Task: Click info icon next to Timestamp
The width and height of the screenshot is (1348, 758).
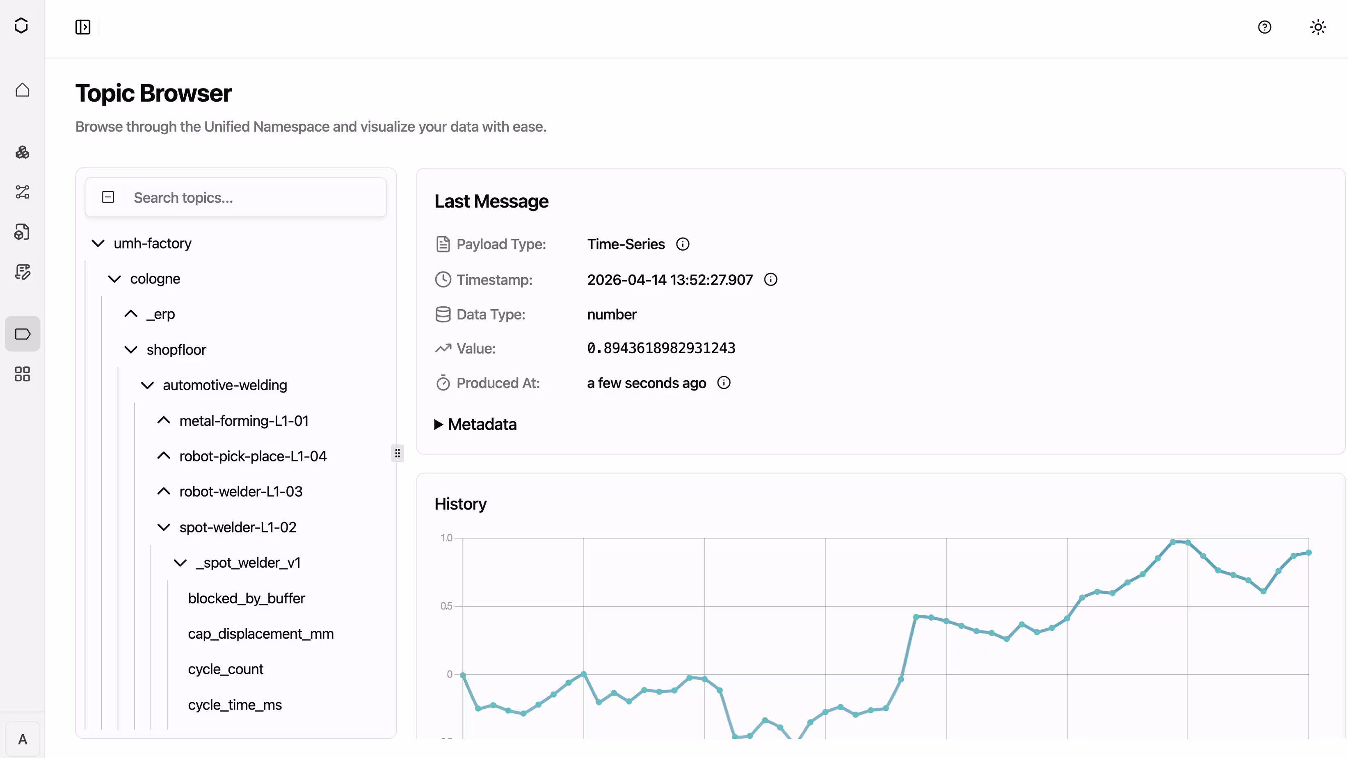Action: (770, 279)
